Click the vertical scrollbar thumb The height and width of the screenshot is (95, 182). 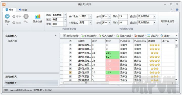coord(176,46)
